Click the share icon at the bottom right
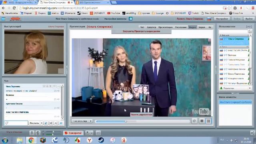The image size is (256, 144). coord(252,133)
